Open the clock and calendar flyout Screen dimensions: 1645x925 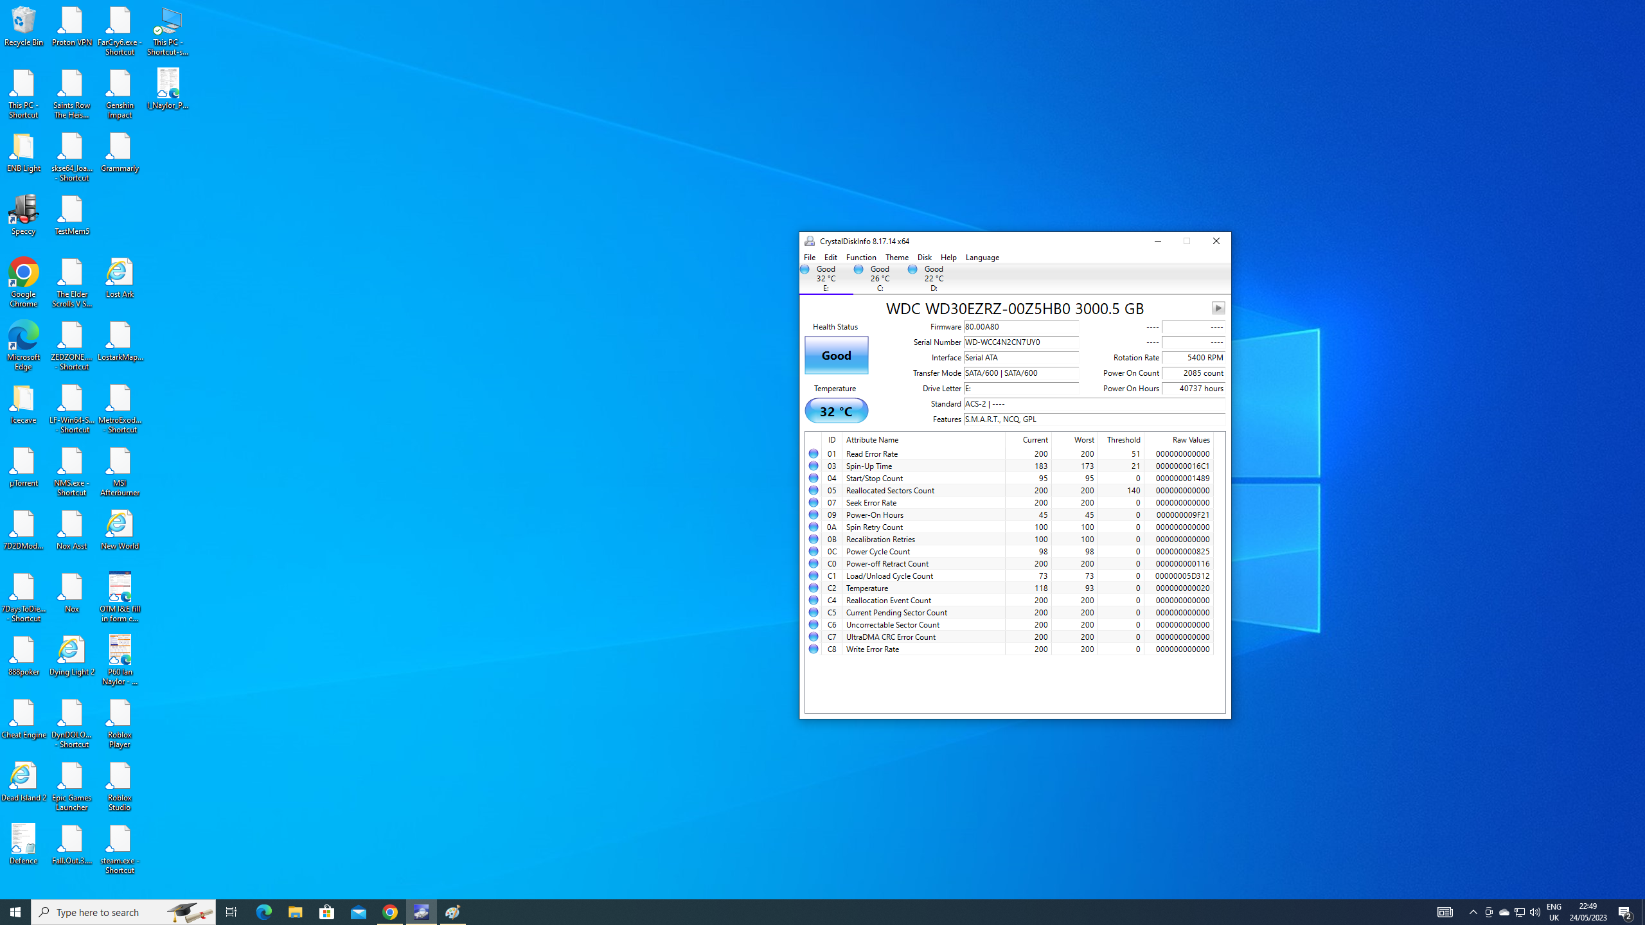(1588, 912)
